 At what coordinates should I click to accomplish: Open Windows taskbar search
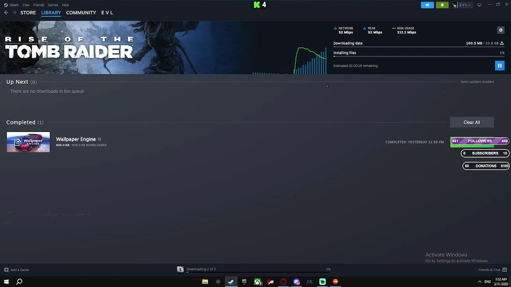pyautogui.click(x=19, y=282)
